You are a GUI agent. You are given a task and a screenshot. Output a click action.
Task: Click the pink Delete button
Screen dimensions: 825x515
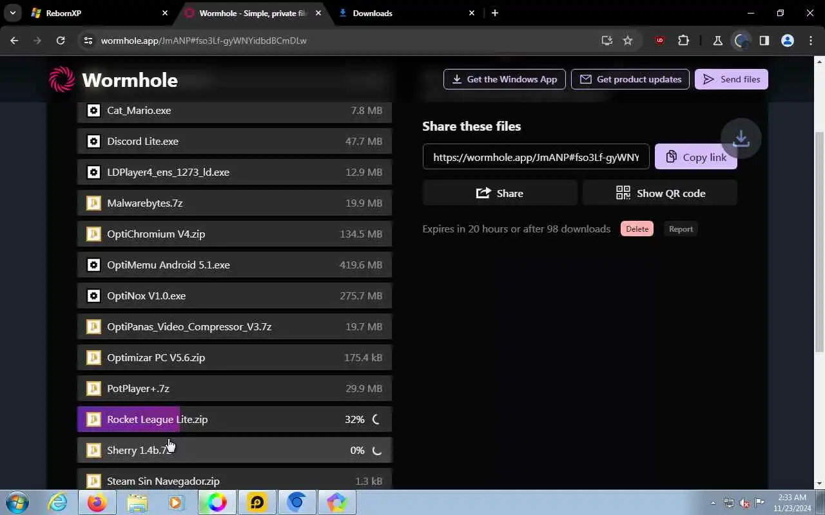(637, 229)
